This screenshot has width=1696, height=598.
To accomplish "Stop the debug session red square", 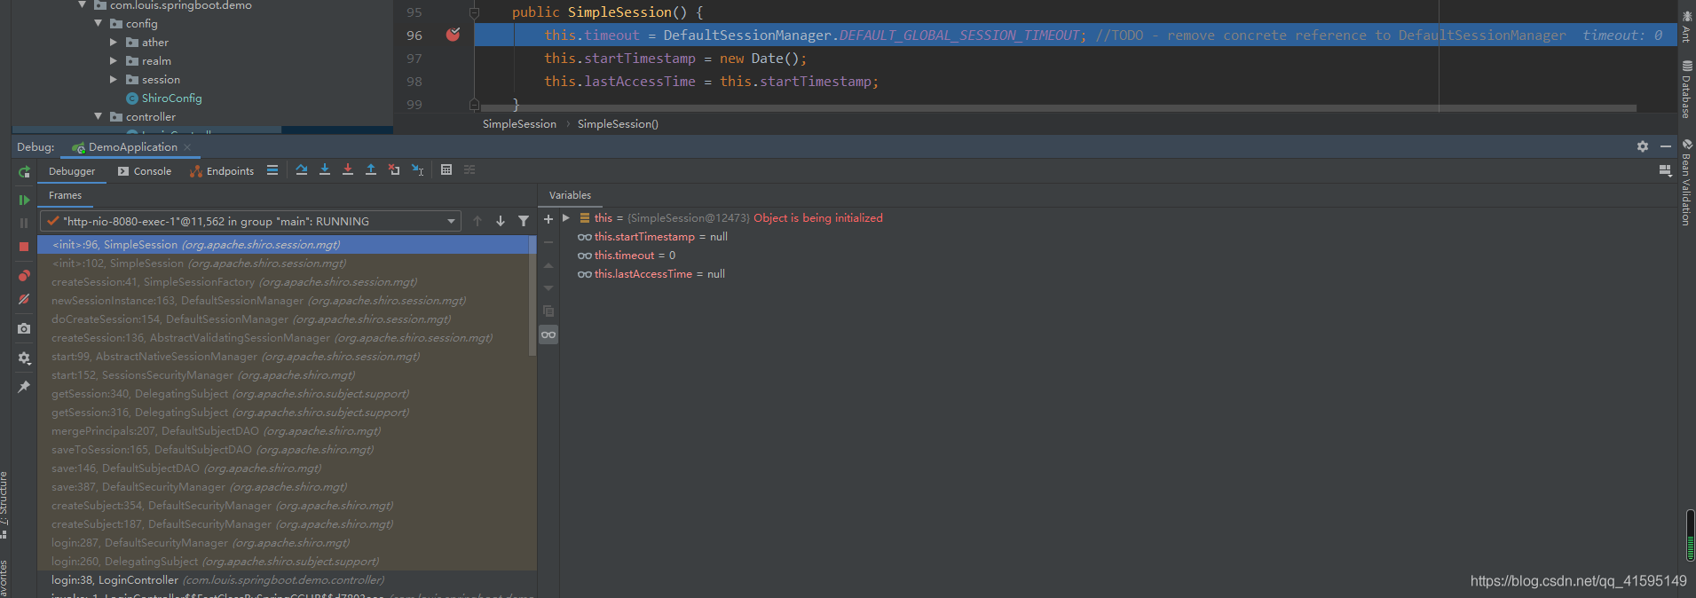I will (x=24, y=247).
